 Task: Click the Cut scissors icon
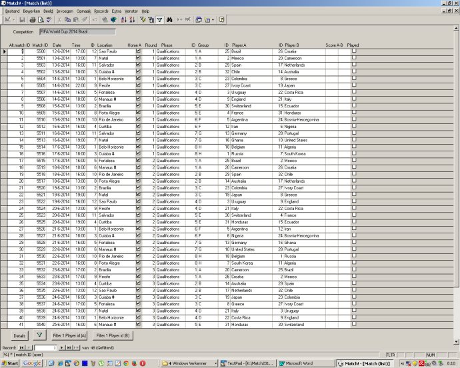coord(59,19)
